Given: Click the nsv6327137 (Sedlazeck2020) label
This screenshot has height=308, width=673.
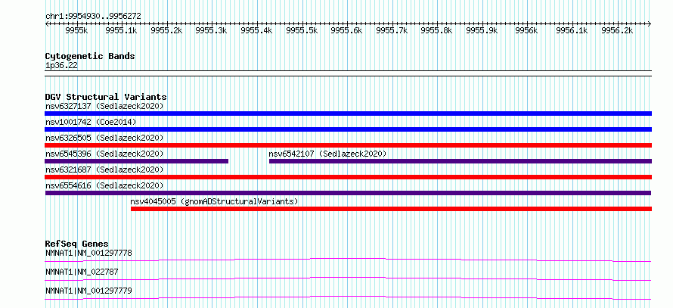Looking at the screenshot, I should (104, 106).
